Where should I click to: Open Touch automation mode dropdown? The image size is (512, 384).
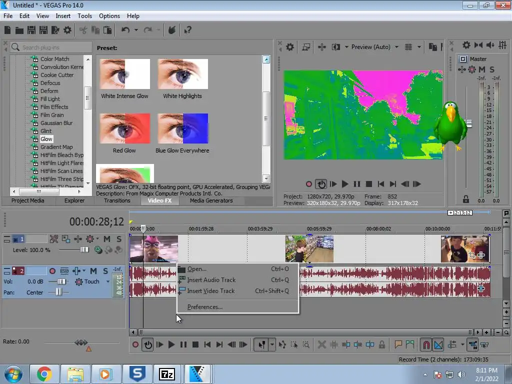tap(108, 281)
